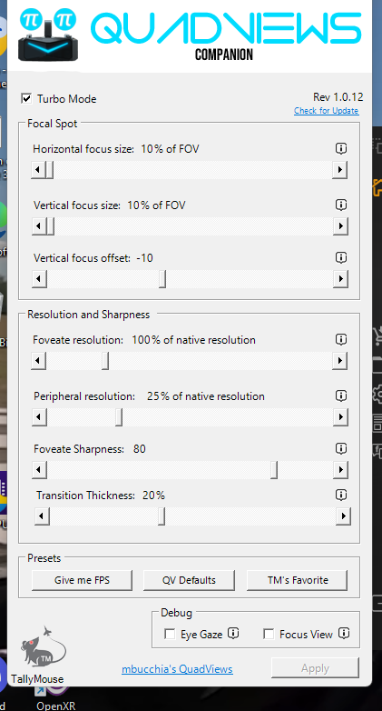Increase Horizontal focus size with right arrow
This screenshot has width=382, height=711.
coord(339,170)
